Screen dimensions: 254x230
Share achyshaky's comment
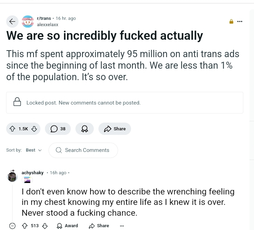[x=99, y=225]
